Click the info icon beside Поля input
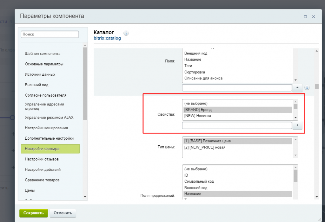 [307, 87]
